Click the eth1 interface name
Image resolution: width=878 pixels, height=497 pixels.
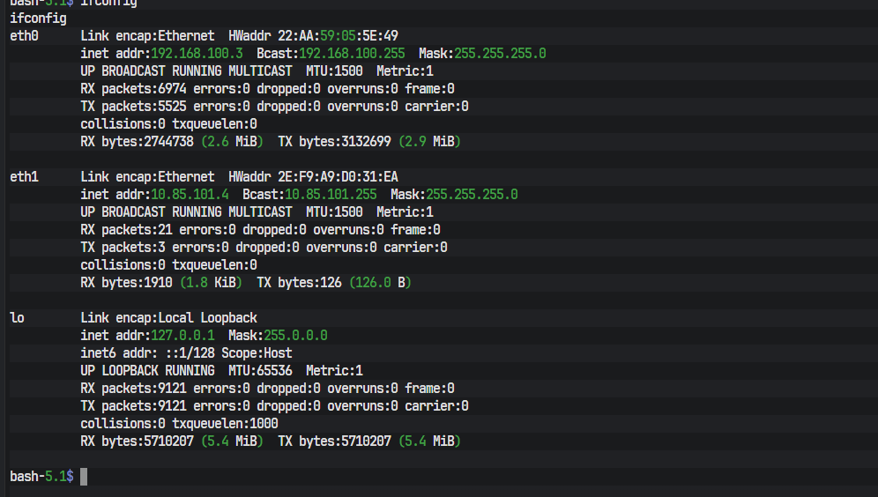point(24,177)
